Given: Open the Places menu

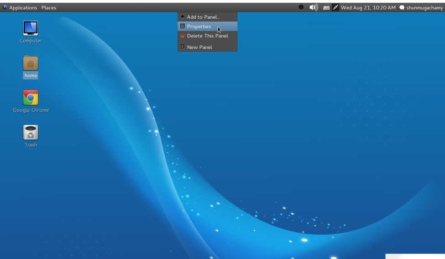Looking at the screenshot, I should pos(49,8).
